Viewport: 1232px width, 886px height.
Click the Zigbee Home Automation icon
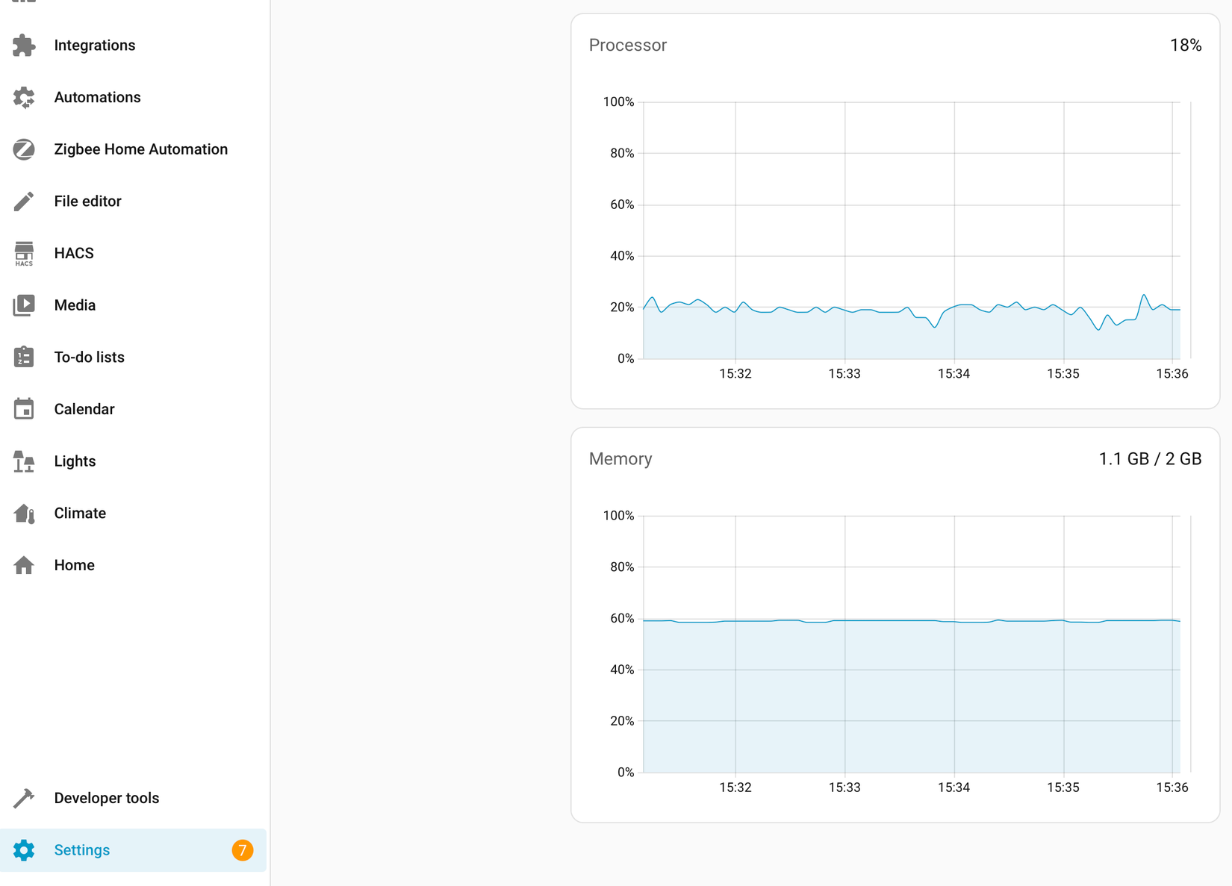[24, 149]
